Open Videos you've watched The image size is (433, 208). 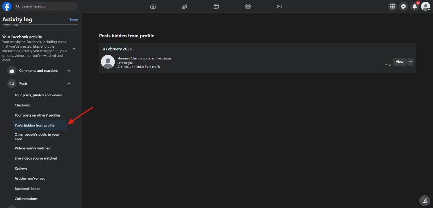click(x=32, y=148)
